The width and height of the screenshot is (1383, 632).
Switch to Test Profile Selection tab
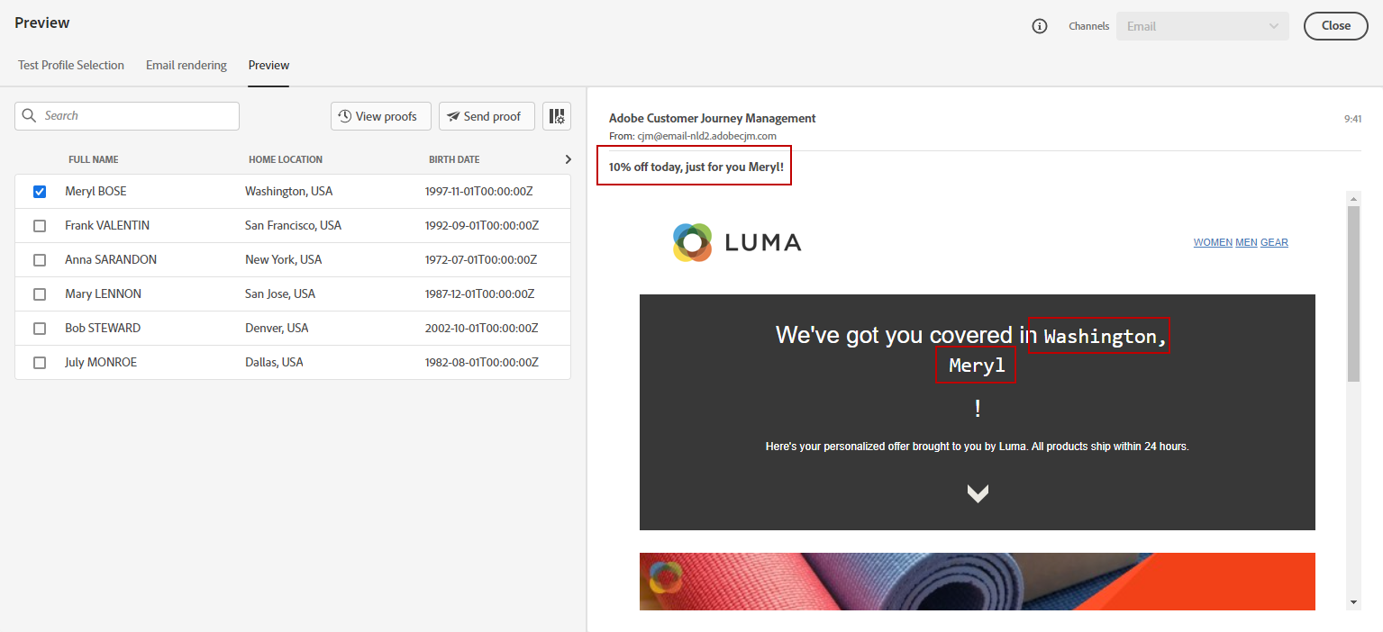tap(71, 65)
